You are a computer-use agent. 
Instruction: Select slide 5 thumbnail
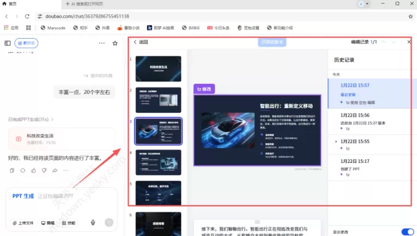(158, 193)
